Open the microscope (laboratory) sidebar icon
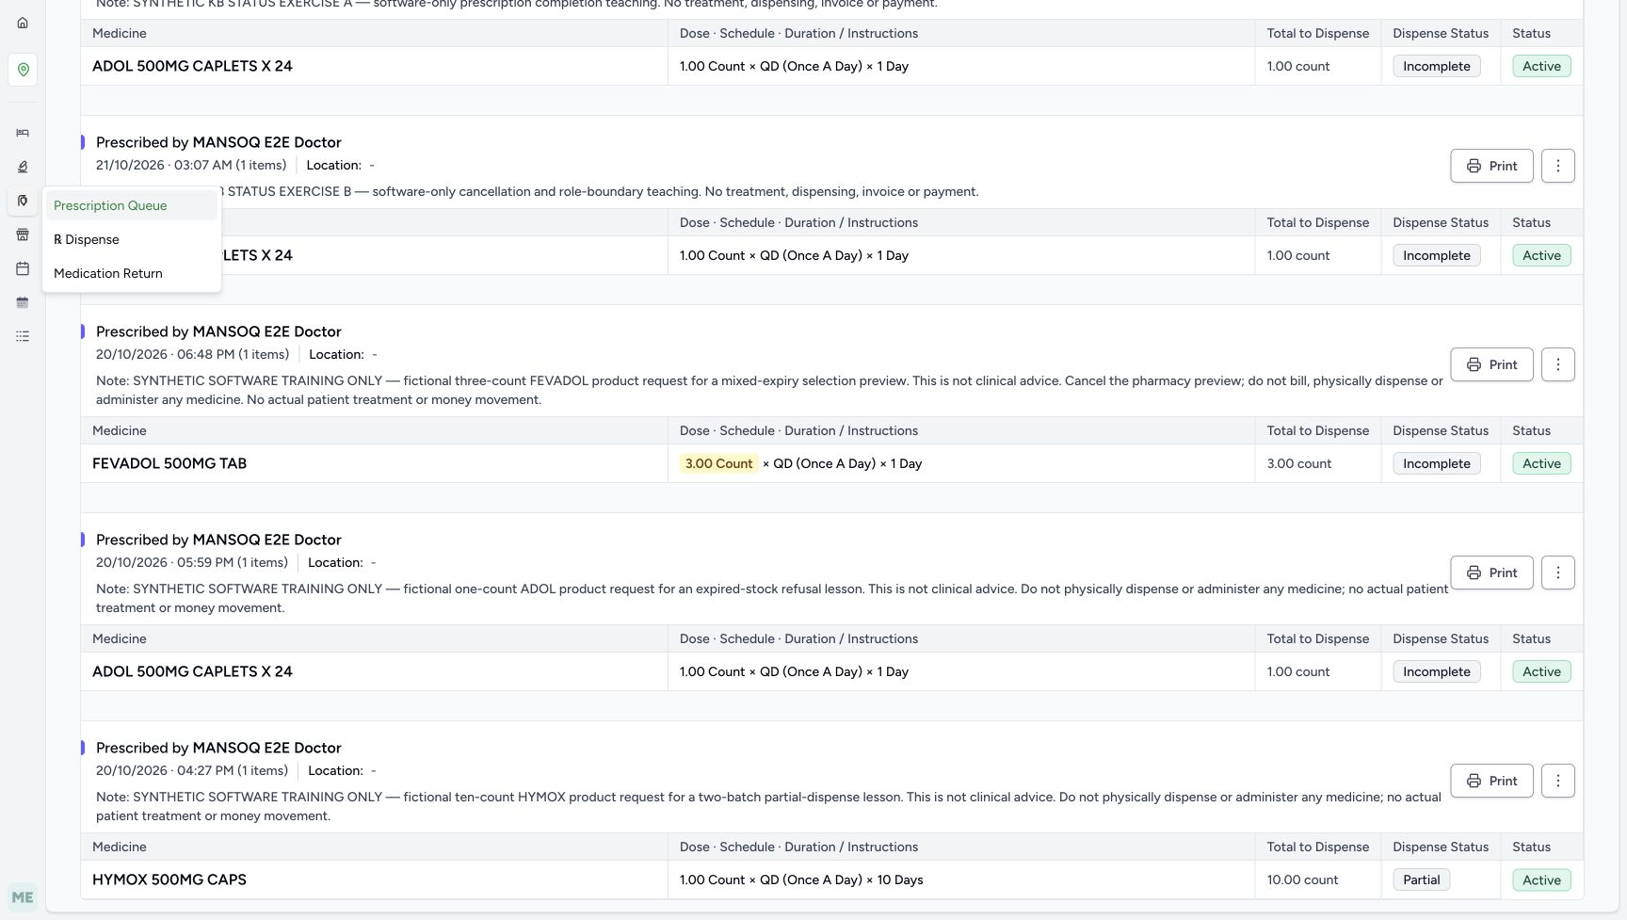The height and width of the screenshot is (920, 1627). coord(23,167)
